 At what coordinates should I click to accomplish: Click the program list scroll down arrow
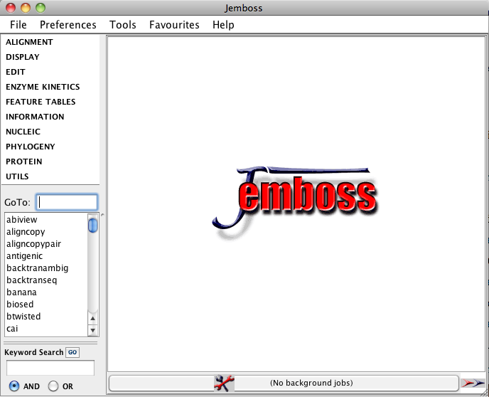point(92,330)
